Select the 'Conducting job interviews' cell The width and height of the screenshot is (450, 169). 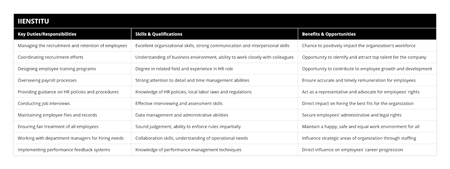44,104
